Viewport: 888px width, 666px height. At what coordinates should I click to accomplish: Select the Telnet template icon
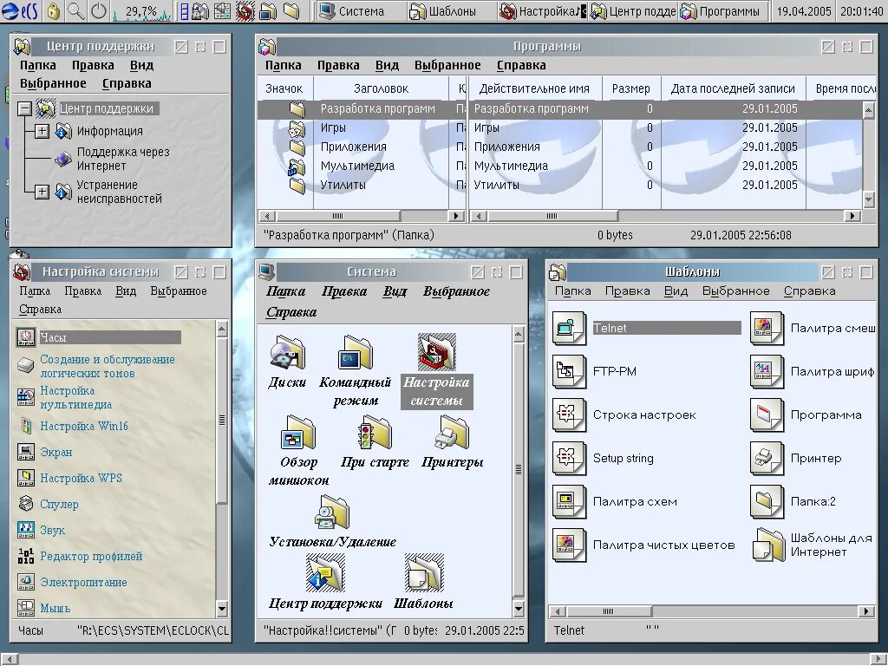pos(569,328)
